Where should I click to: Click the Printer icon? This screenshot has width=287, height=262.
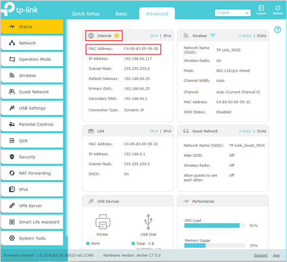pyautogui.click(x=103, y=222)
